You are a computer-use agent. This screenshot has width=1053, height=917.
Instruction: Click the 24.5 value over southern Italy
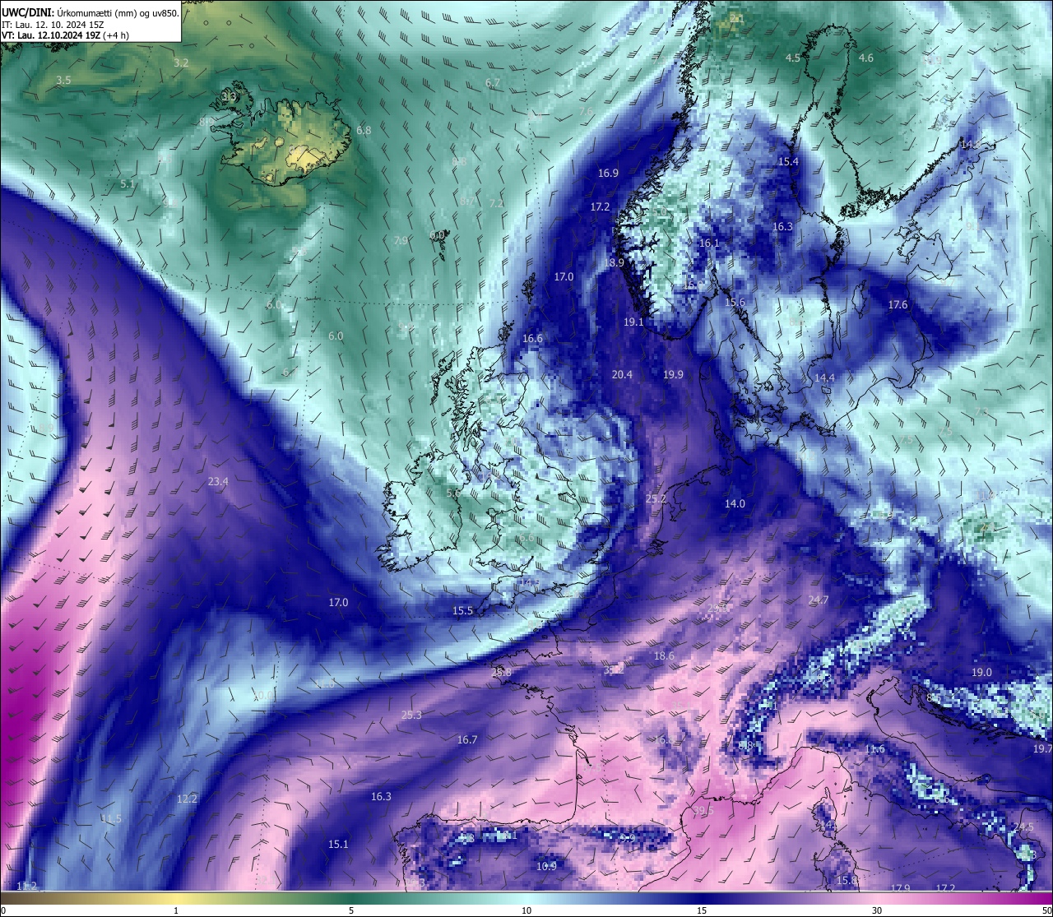[x=1023, y=827]
